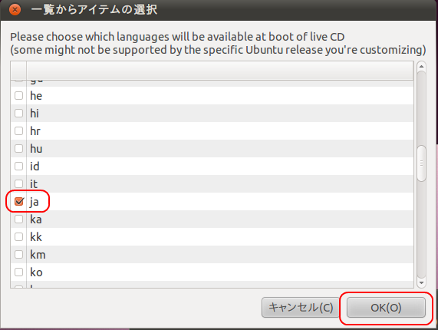Check the 'it' language checkbox
The width and height of the screenshot is (438, 330).
[18, 184]
